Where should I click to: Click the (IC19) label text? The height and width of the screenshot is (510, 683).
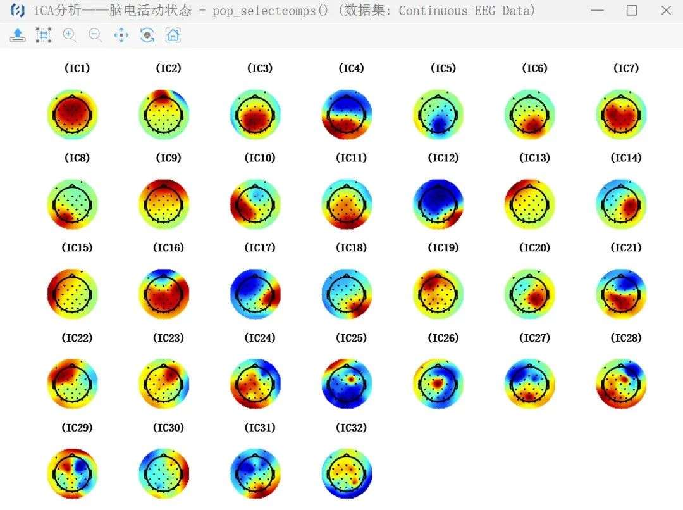[x=443, y=248]
